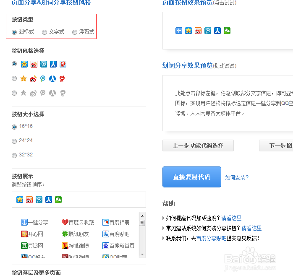293x278 pixels.
Task: Select the 16*16 button size
Action: [14, 127]
